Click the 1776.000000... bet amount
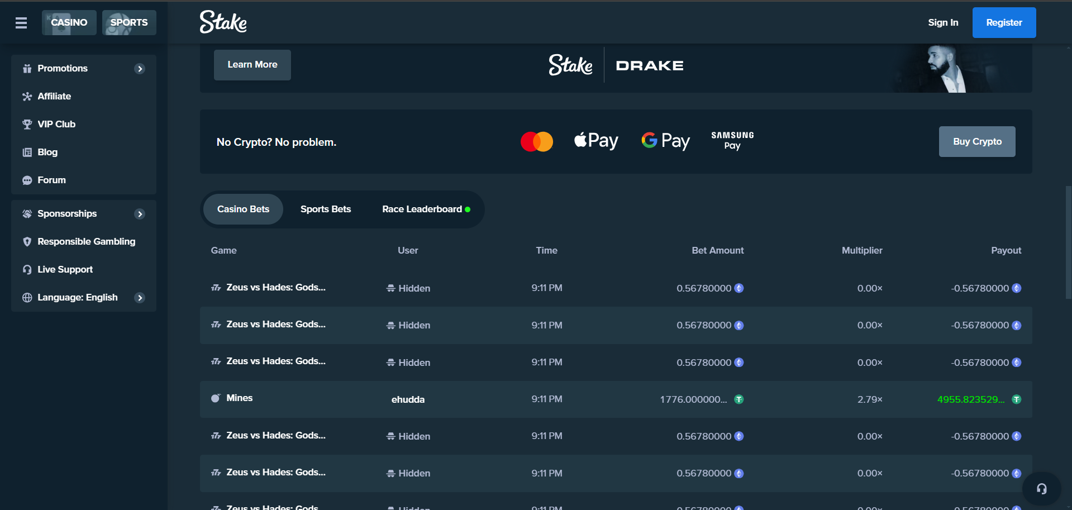 (693, 400)
